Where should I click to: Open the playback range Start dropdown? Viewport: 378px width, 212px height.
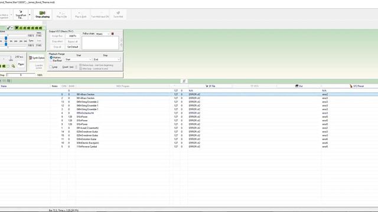[x=79, y=59]
